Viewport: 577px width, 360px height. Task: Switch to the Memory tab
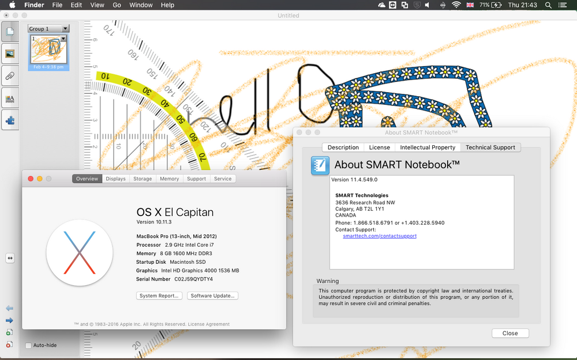pos(169,179)
